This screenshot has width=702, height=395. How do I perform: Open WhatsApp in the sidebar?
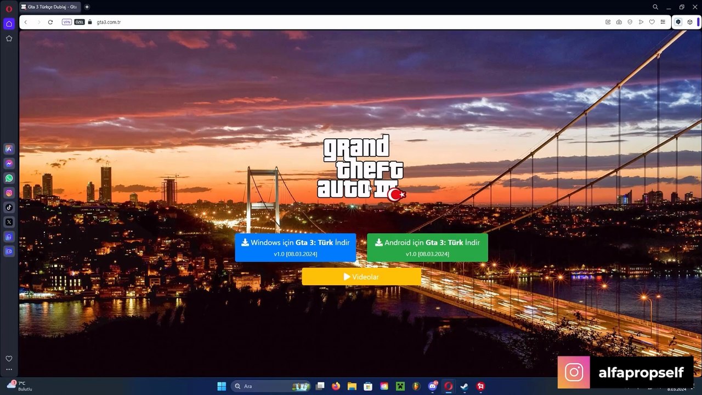coord(9,178)
